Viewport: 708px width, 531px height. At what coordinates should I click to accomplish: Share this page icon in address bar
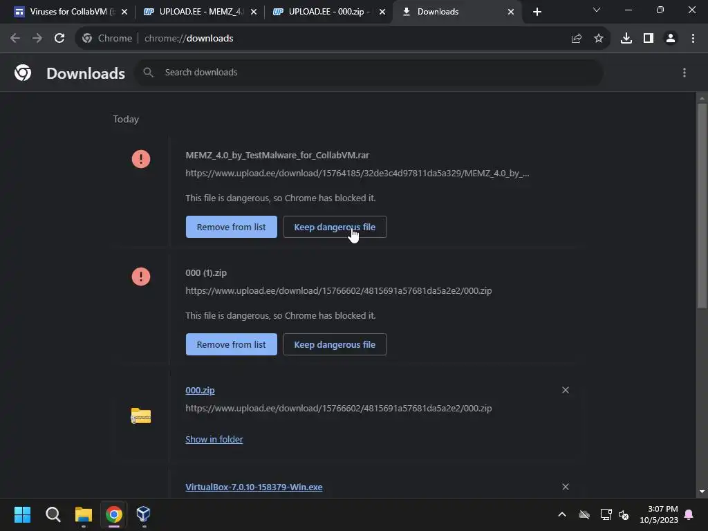pos(577,39)
